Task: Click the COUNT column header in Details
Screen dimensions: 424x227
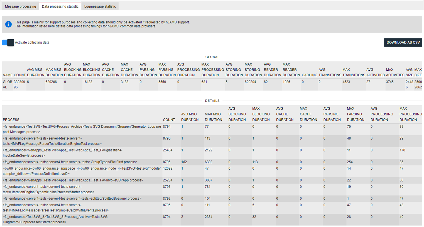Action: pos(169,120)
